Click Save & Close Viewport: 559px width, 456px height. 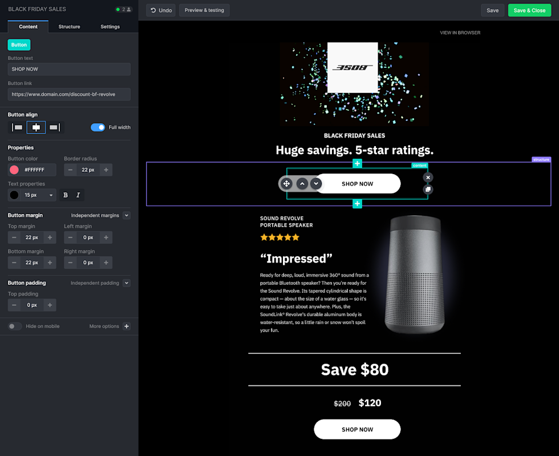[529, 10]
